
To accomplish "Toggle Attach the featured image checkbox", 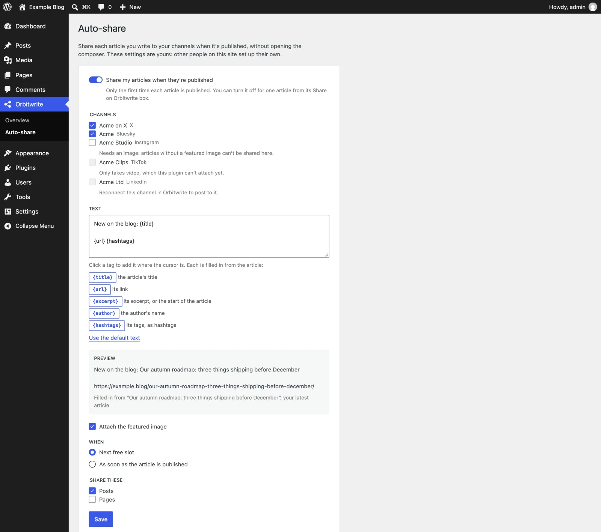I will (x=92, y=427).
